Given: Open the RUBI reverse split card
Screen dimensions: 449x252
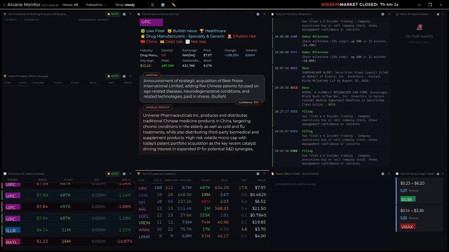Looking at the screenshot, I should [420, 191].
